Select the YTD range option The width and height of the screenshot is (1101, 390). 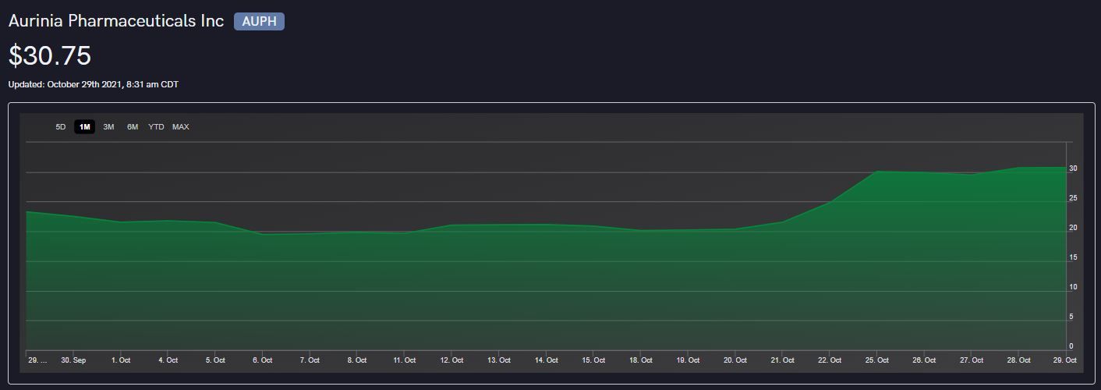tap(156, 127)
